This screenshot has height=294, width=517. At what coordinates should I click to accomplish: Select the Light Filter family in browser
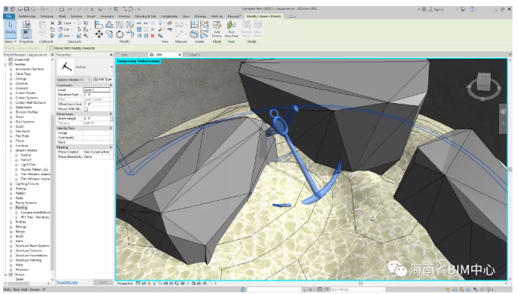pos(28,165)
